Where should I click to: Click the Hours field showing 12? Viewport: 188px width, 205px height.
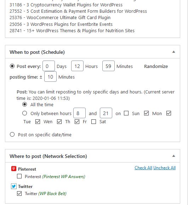point(77,66)
